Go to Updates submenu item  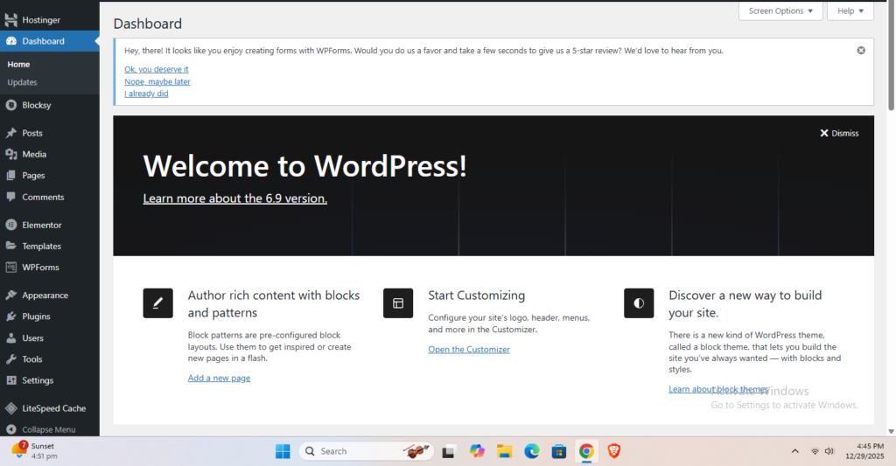(x=22, y=82)
